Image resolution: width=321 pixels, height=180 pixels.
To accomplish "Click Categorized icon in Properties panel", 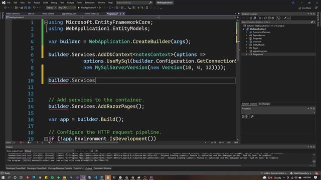I will (243, 116).
